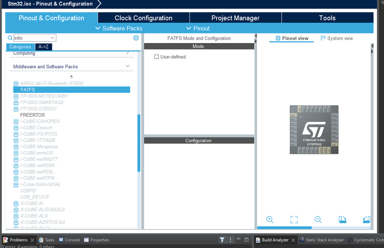
Task: Enable the User-defined FATFS mode checkbox
Action: tap(156, 57)
